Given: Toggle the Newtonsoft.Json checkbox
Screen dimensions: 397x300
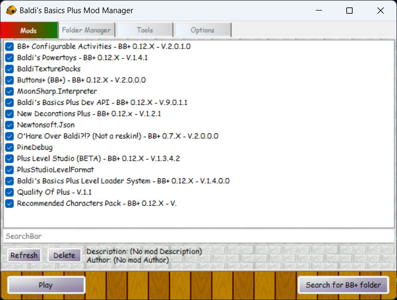Looking at the screenshot, I should [10, 125].
